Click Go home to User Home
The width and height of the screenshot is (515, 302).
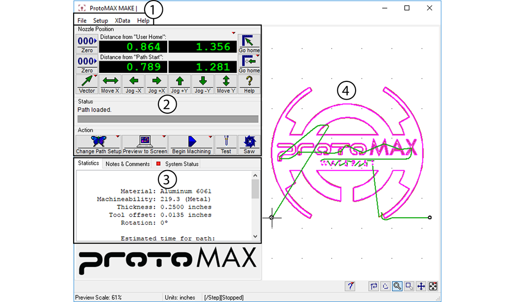click(249, 44)
